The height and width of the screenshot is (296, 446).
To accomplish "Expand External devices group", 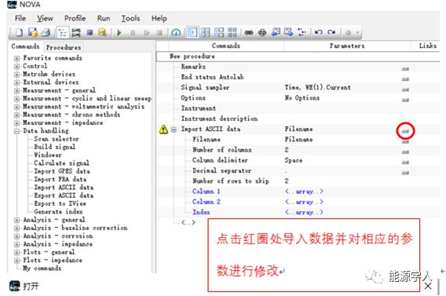I will pyautogui.click(x=17, y=82).
